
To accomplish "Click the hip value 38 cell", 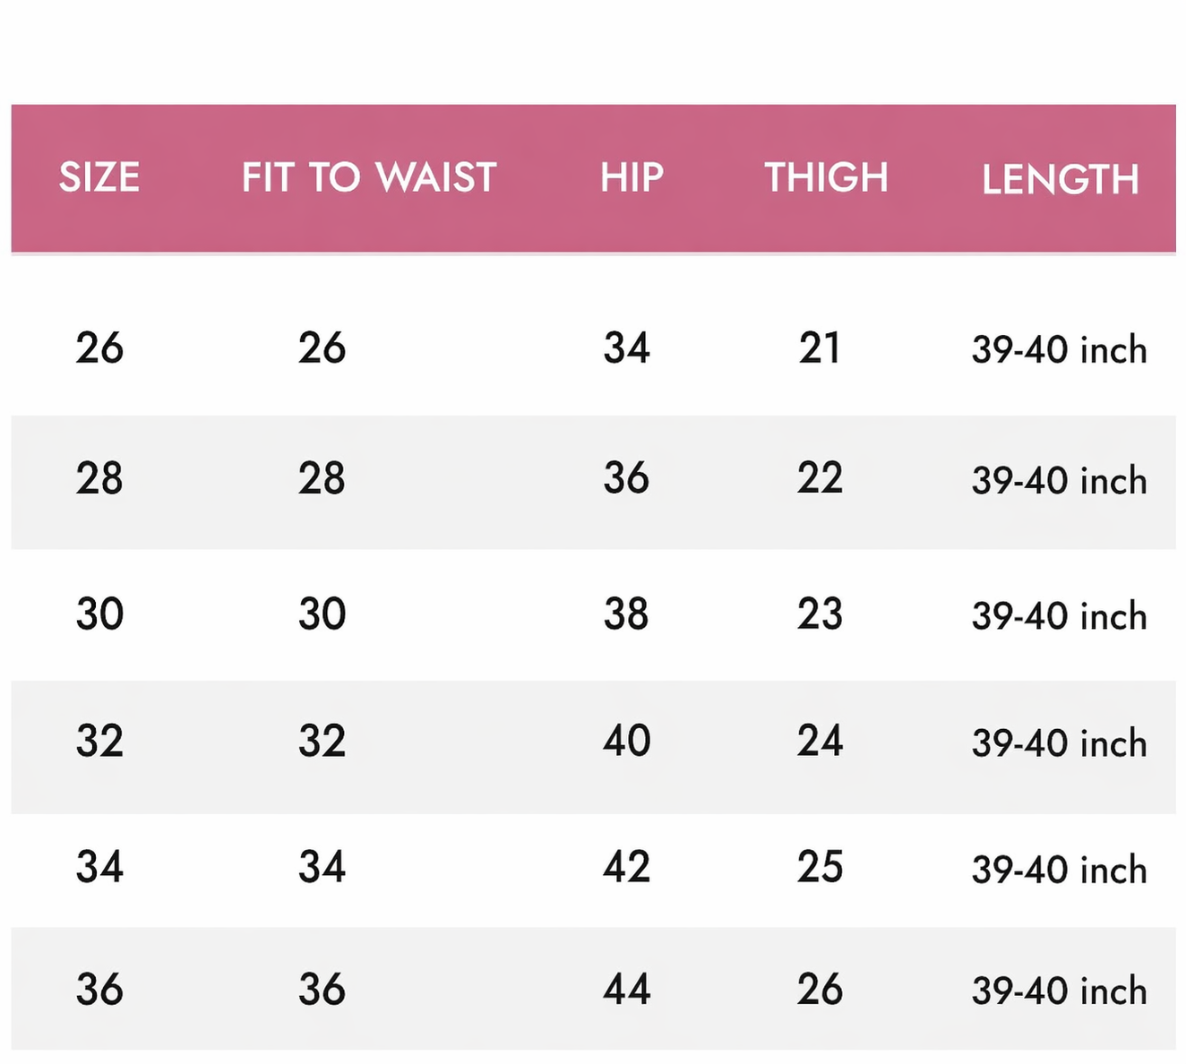I will point(626,614).
